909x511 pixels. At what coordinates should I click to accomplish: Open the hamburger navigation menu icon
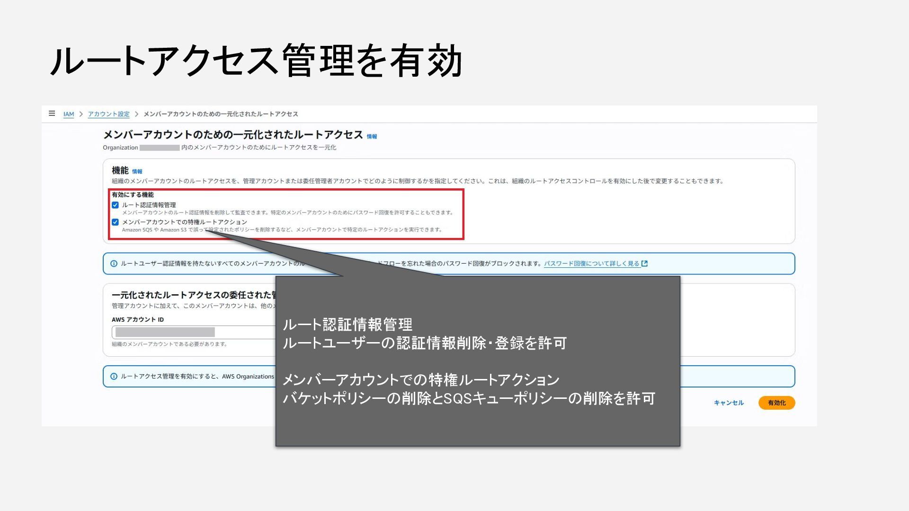pos(52,114)
